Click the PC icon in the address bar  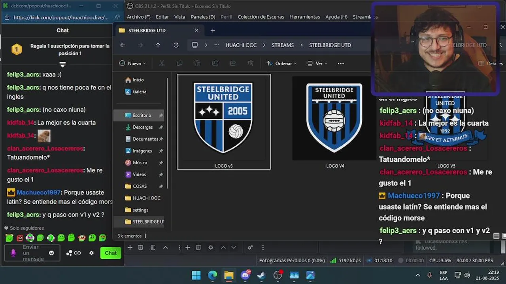click(x=194, y=45)
